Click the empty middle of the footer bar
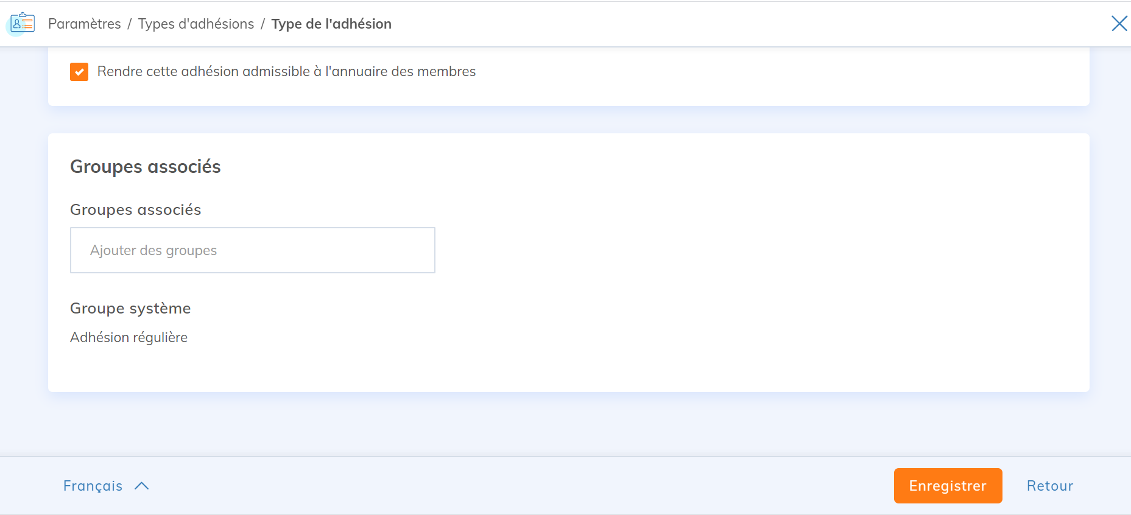Screen dimensions: 1131x515 (518, 486)
